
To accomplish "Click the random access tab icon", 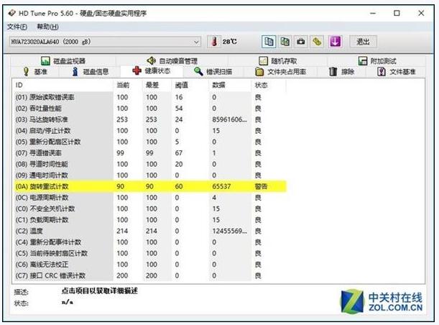I will (x=263, y=61).
